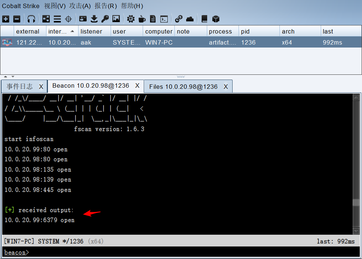
Task: Select the aak listener cell
Action: (94, 42)
